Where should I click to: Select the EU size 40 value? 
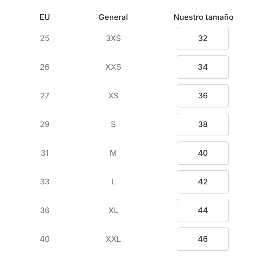pos(45,239)
